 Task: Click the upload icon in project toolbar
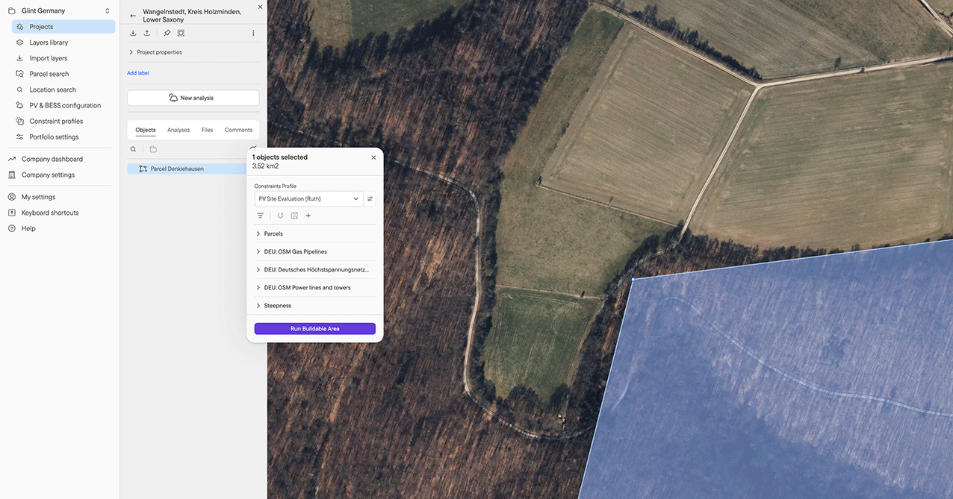pos(147,33)
